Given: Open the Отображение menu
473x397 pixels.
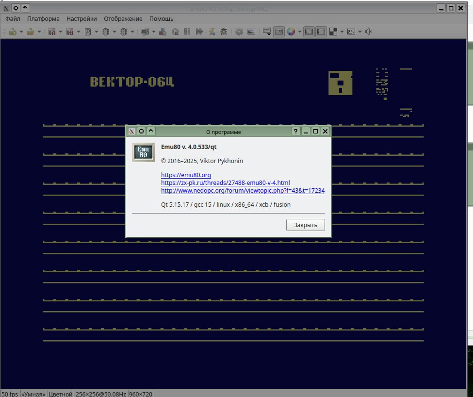Looking at the screenshot, I should point(123,19).
